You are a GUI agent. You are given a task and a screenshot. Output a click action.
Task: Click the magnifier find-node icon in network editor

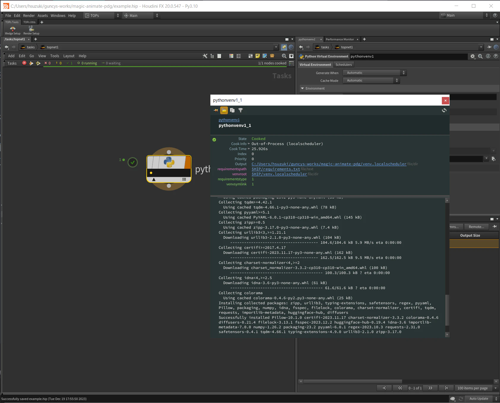(x=284, y=56)
